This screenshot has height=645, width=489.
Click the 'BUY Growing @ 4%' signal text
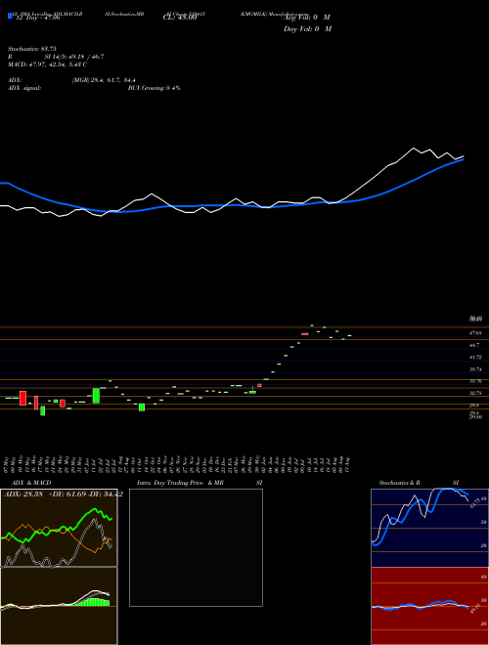click(x=154, y=88)
